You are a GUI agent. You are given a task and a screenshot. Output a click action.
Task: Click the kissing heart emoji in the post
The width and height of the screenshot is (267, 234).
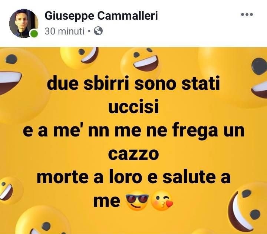(x=163, y=202)
